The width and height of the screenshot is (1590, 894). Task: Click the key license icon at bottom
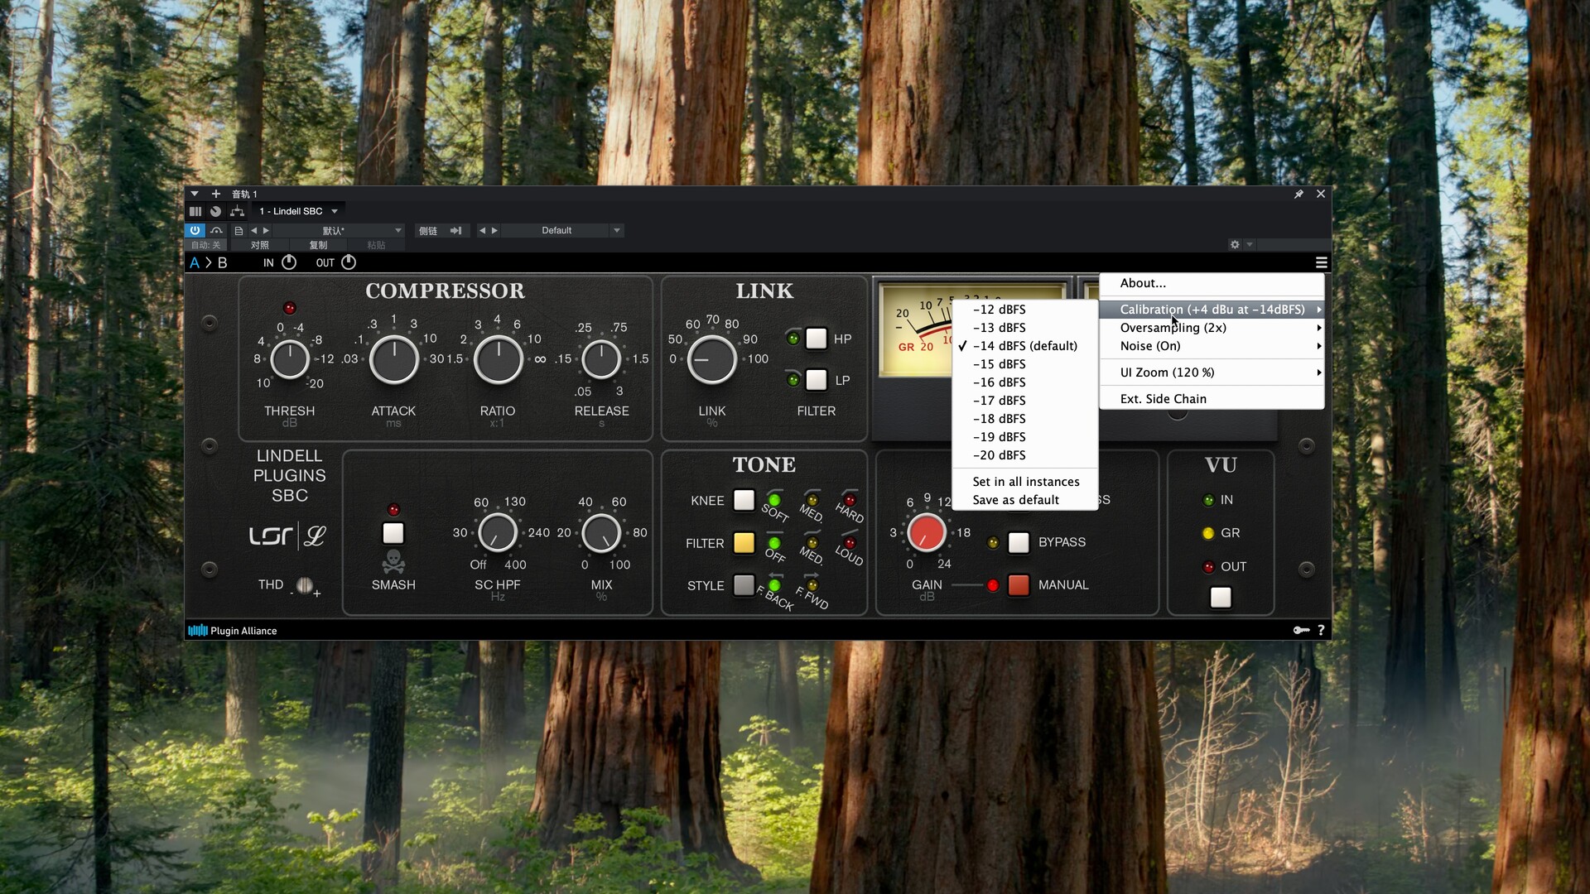(1301, 630)
